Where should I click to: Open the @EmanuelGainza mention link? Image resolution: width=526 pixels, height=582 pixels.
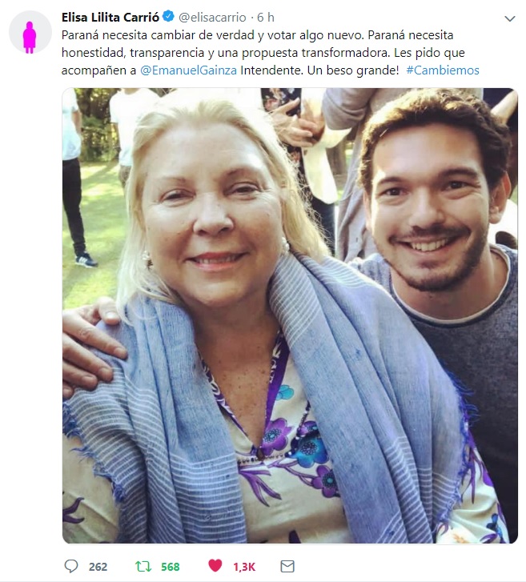point(189,70)
